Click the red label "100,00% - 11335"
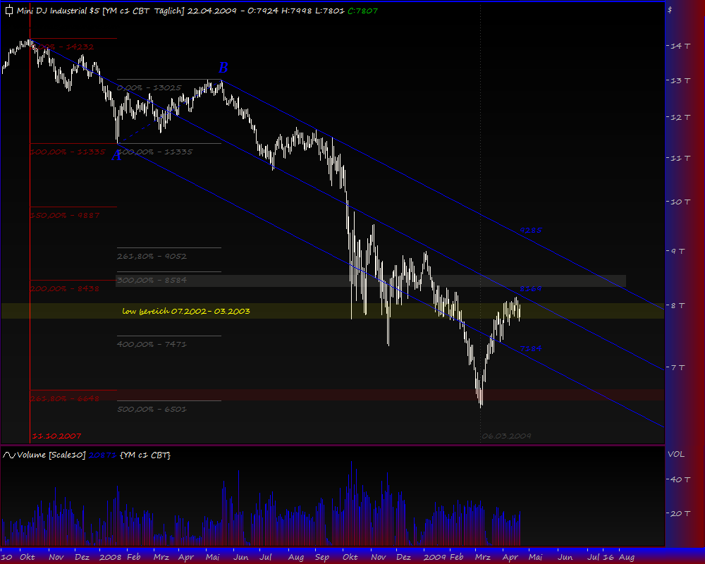This screenshot has height=564, width=705. click(68, 152)
